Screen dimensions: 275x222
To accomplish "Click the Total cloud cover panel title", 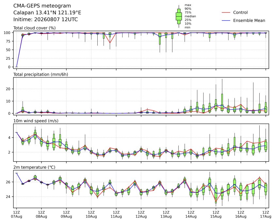I will point(34,28).
